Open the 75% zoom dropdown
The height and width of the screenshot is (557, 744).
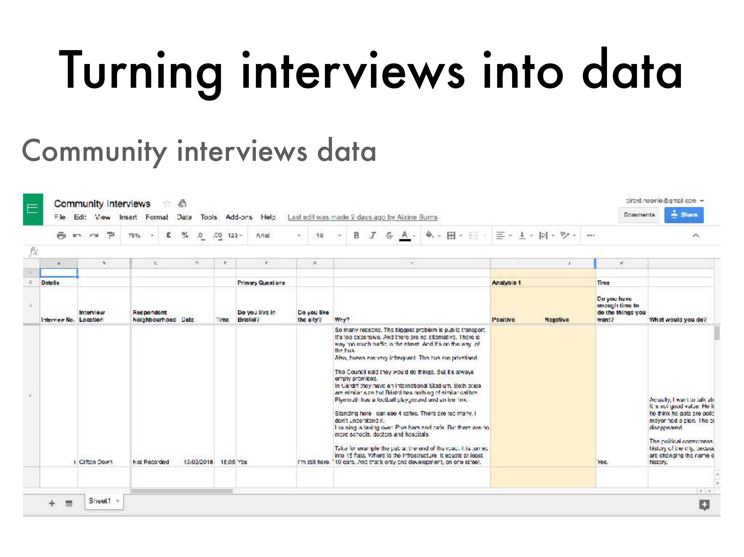pyautogui.click(x=141, y=236)
